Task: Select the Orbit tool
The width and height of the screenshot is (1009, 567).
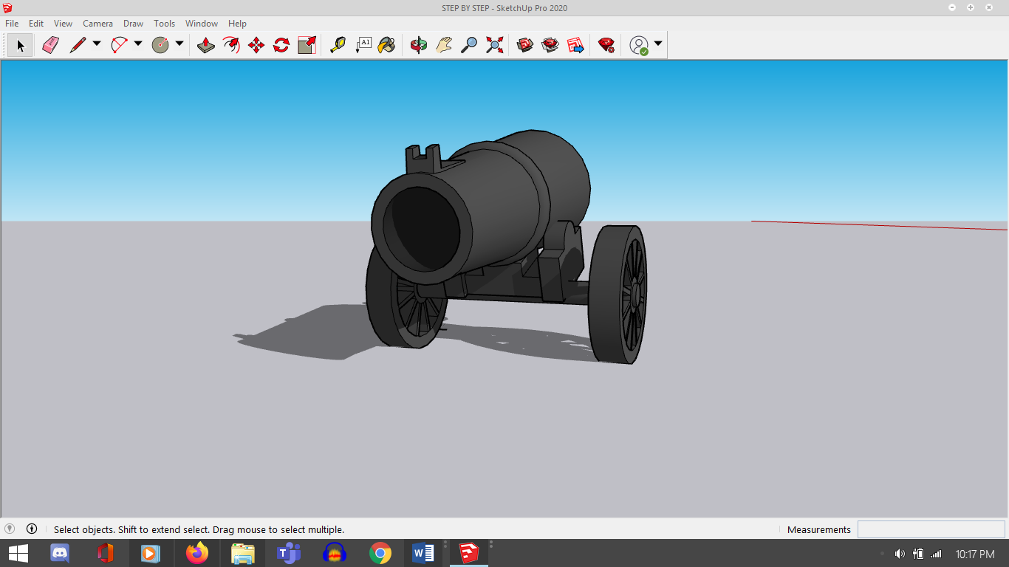Action: [x=419, y=45]
